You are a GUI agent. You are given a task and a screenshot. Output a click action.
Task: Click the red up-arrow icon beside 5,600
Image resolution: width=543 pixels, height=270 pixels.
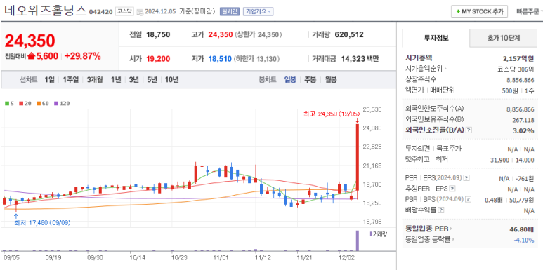pyautogui.click(x=32, y=56)
